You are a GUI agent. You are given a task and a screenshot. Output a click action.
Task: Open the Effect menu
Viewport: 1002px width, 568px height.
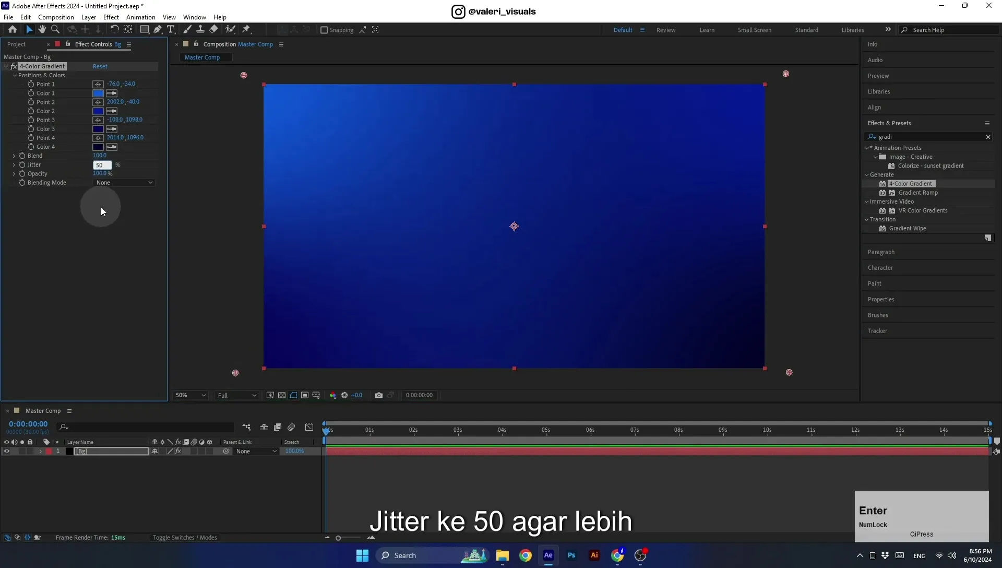point(111,17)
